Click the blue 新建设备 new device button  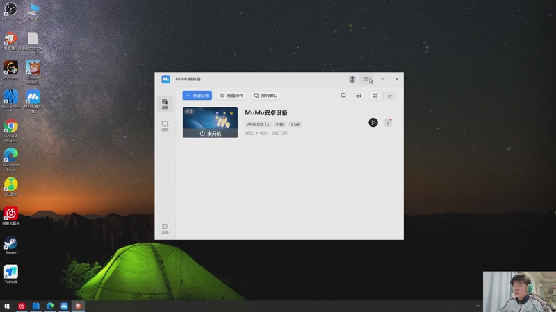pos(197,96)
